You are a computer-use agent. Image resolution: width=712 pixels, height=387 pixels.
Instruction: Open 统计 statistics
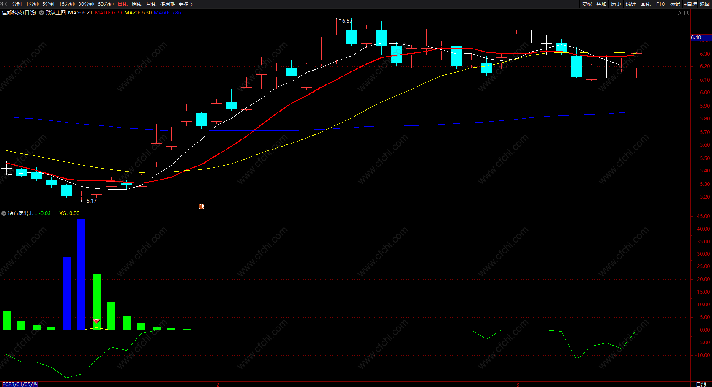[631, 4]
